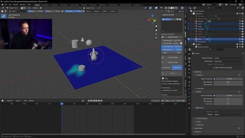Expand the Cone tree item in outliner
Viewport: 245px width, 138px height.
click(194, 24)
